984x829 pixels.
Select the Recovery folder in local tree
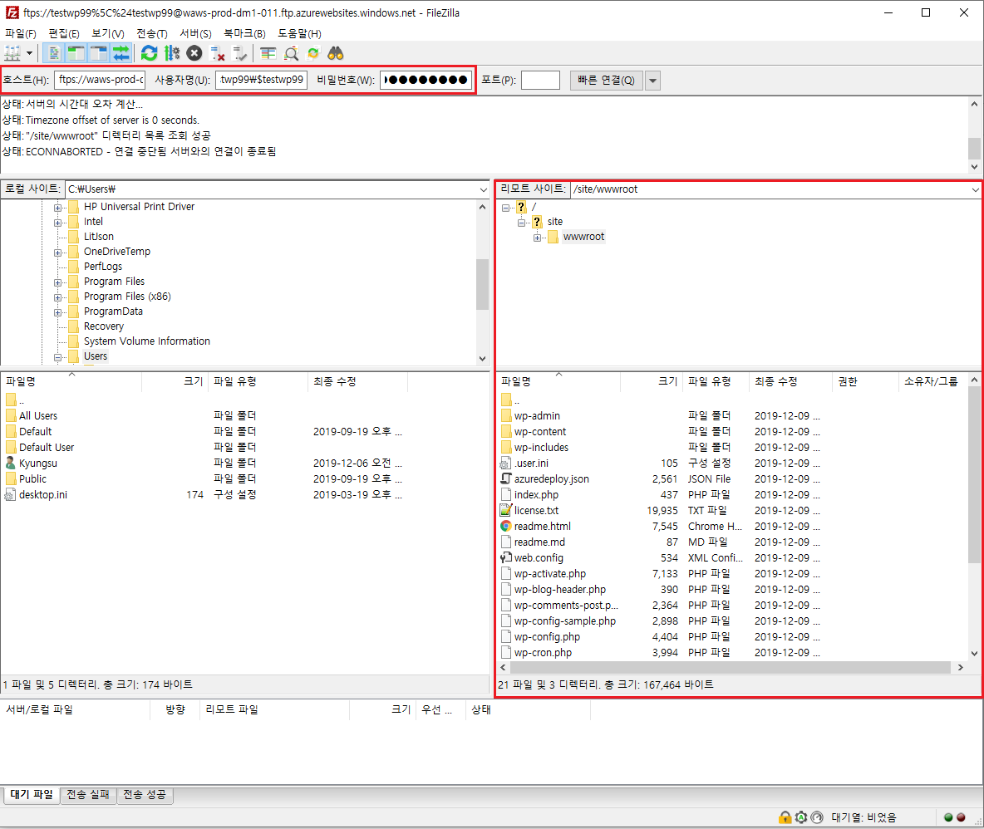[104, 326]
